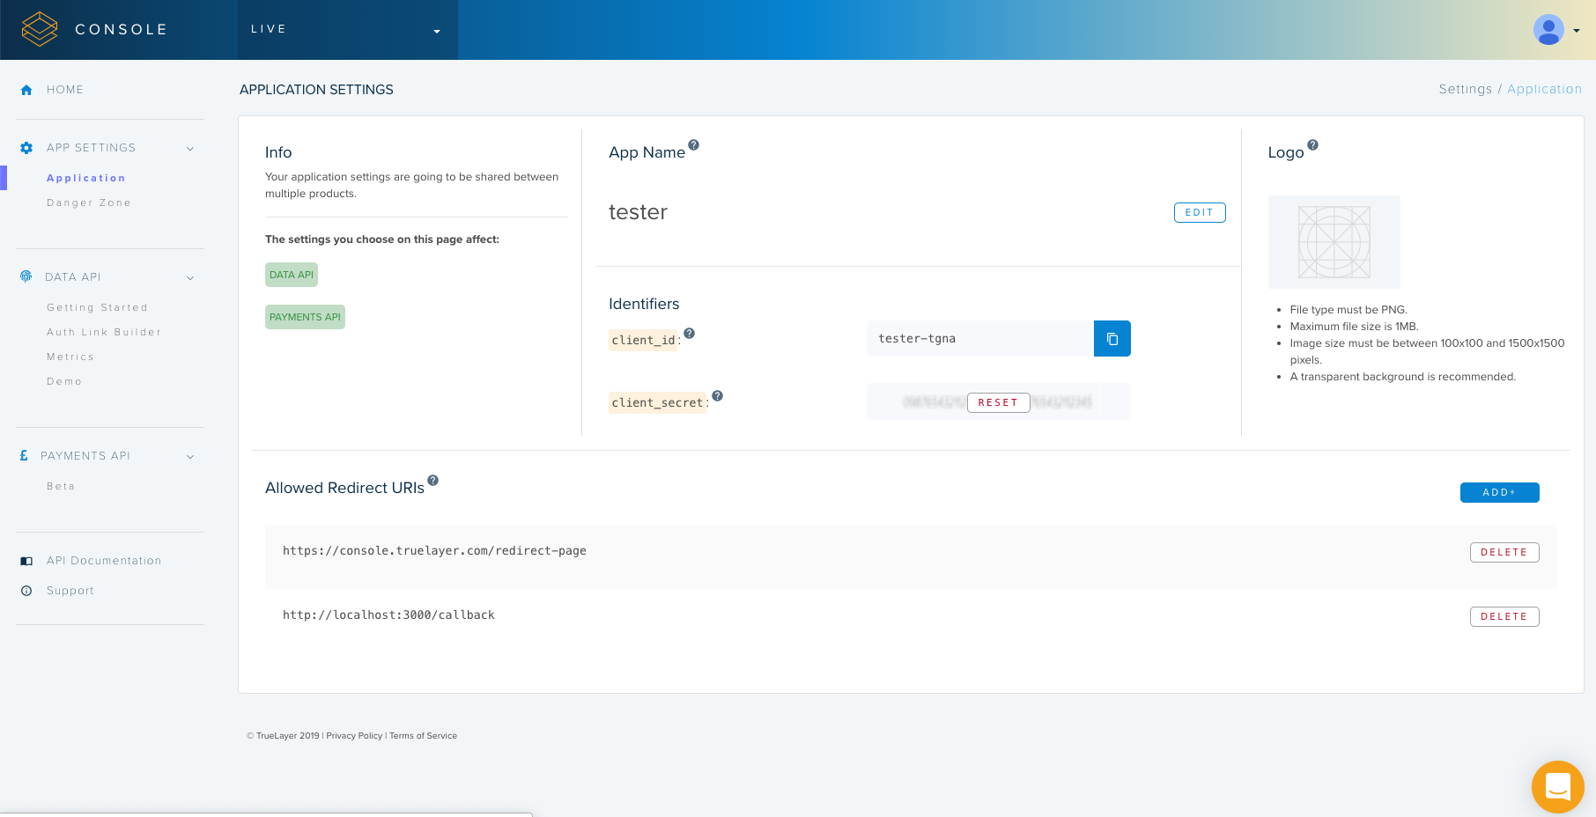Add a new redirect URI
1596x817 pixels.
[1499, 492]
